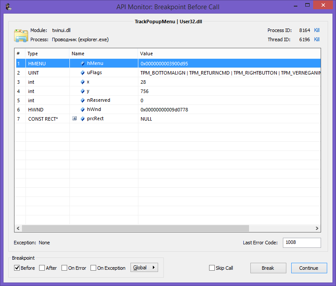
Task: Click the horizontal scrollbar thumb in the parameter list
Action: click(x=135, y=228)
